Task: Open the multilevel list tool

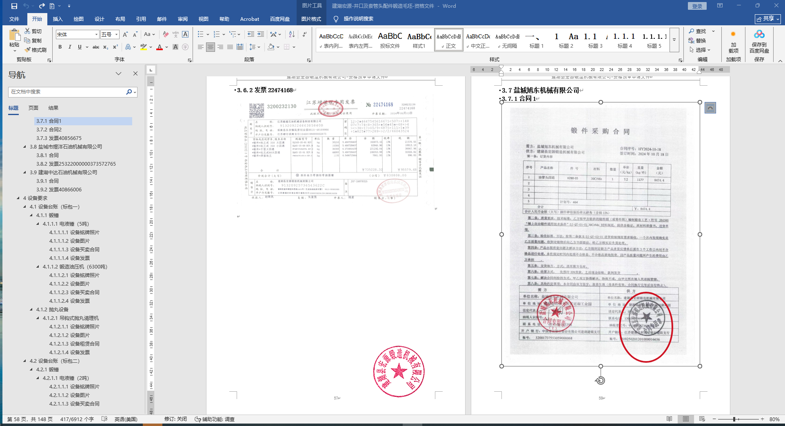Action: coord(233,34)
